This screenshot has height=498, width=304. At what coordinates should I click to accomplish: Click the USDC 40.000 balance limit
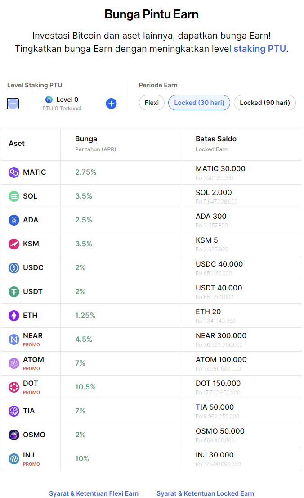219,264
